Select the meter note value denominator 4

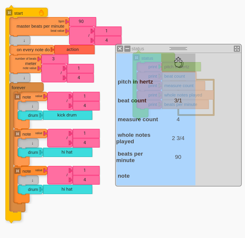click(x=80, y=78)
